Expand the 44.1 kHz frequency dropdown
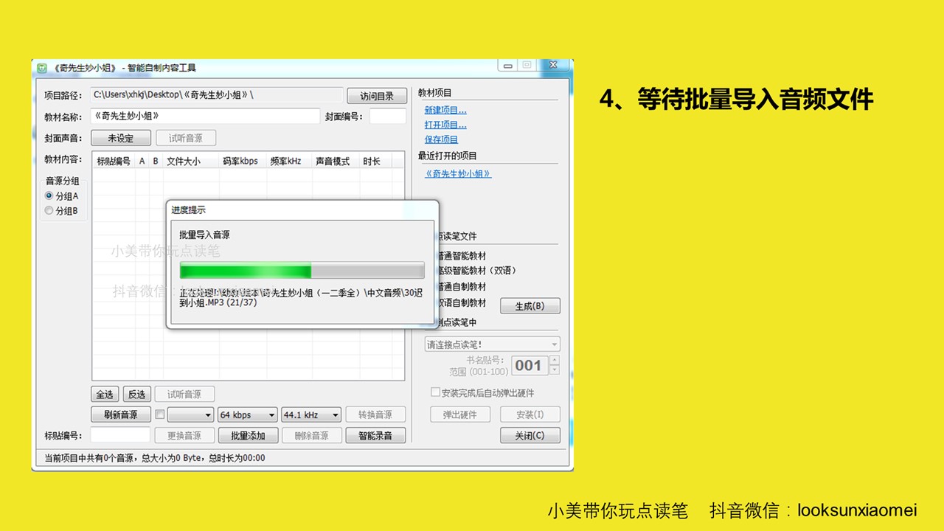Viewport: 944px width, 531px height. pyautogui.click(x=311, y=414)
